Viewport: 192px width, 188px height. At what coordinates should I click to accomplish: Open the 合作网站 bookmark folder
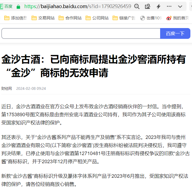coord(70,18)
